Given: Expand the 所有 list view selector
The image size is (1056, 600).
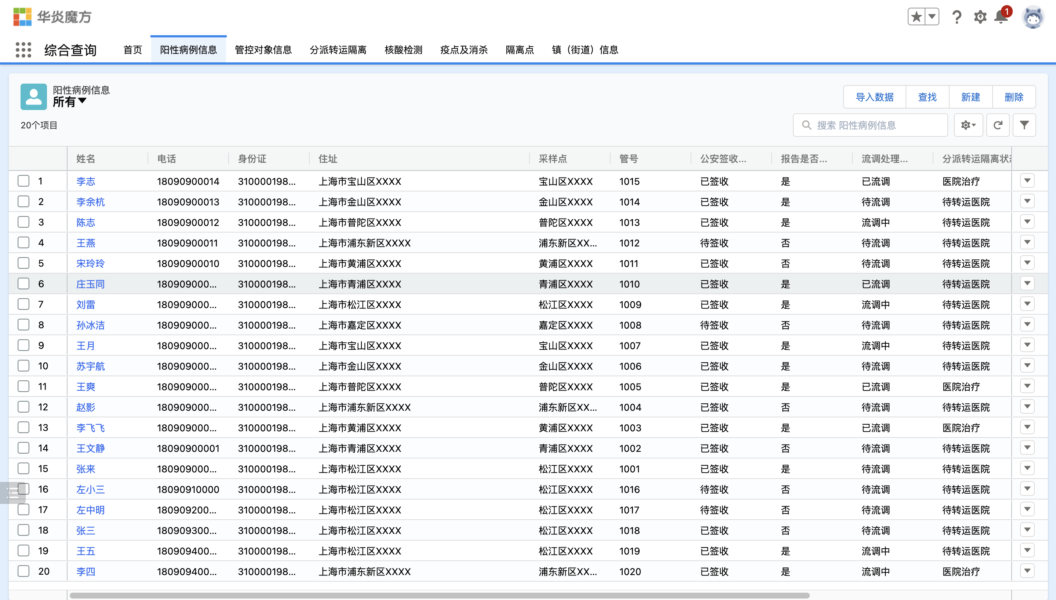Looking at the screenshot, I should point(70,101).
